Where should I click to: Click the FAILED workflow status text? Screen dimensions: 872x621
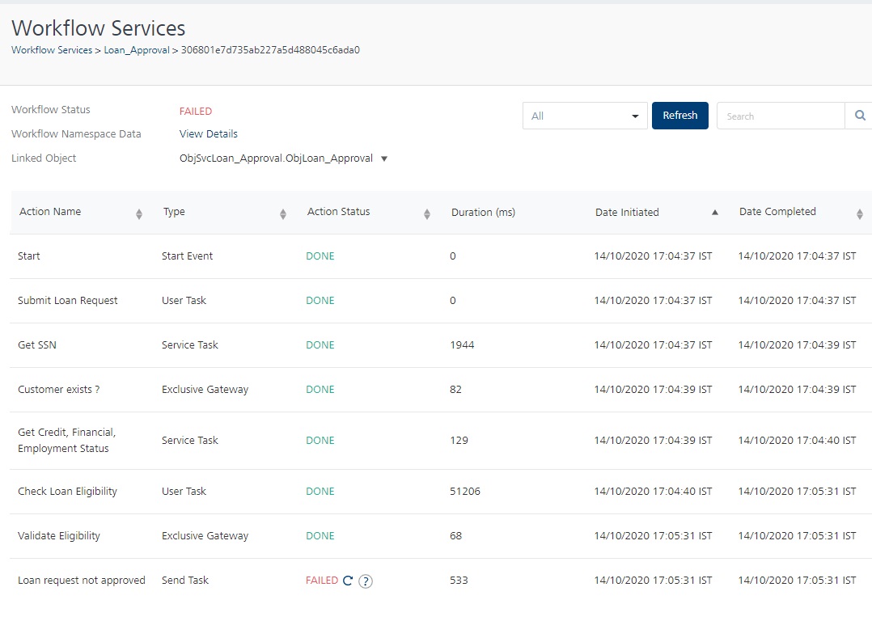pos(196,112)
